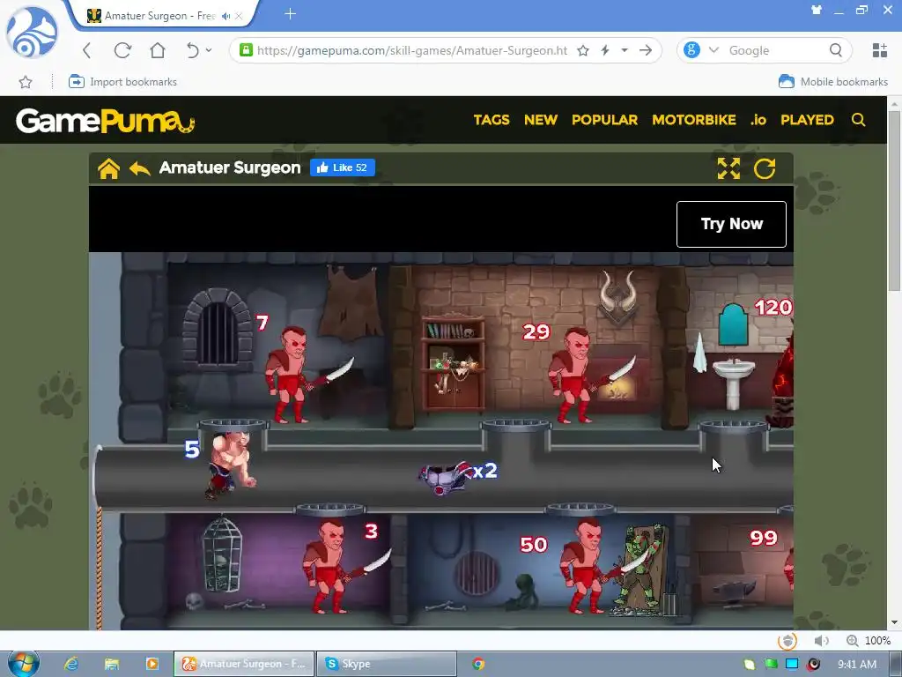Open Internet Explorer from the taskbar

[x=71, y=664]
